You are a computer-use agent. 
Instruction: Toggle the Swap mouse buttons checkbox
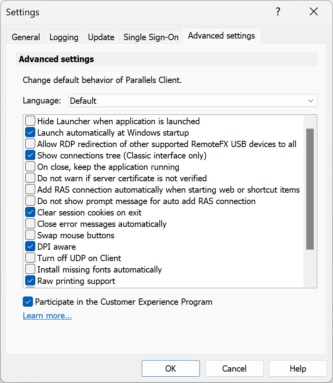30,235
